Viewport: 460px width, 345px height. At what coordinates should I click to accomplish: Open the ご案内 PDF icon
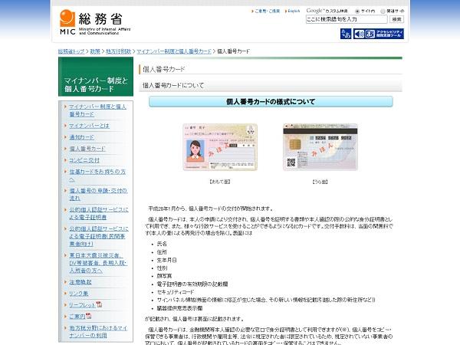[89, 316]
